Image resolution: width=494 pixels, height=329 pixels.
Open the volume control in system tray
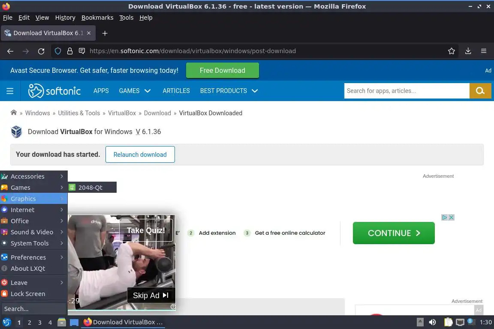(x=432, y=322)
